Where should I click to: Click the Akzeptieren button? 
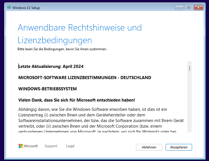pos(179,147)
